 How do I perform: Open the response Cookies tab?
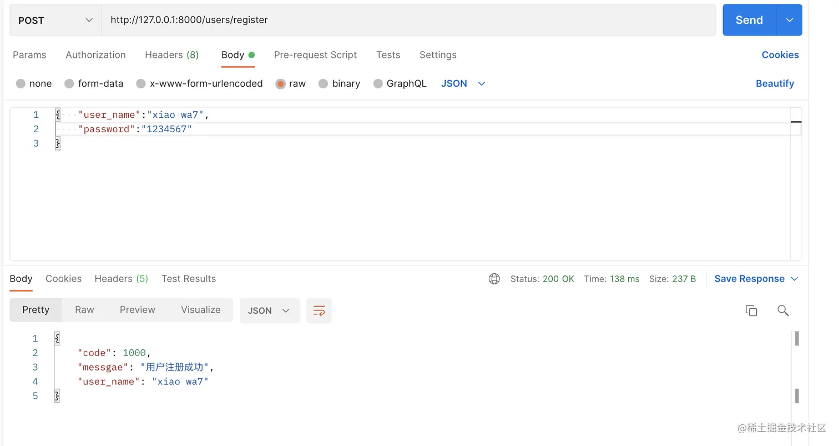[x=63, y=279]
